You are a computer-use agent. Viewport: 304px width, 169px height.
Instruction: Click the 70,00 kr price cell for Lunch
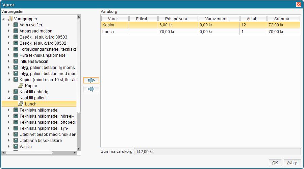coord(178,32)
